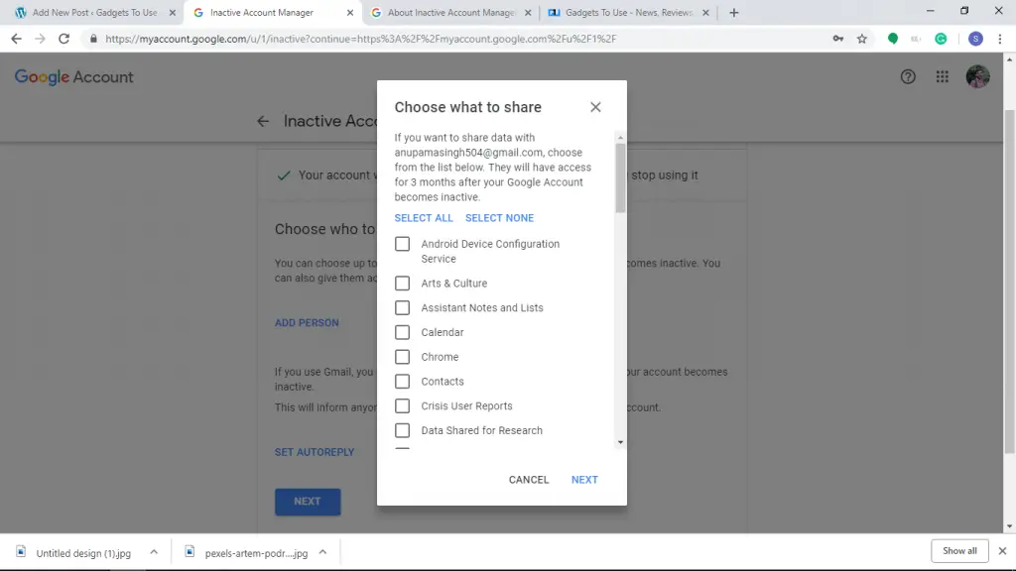Expand options for pexels-artem download

(322, 552)
